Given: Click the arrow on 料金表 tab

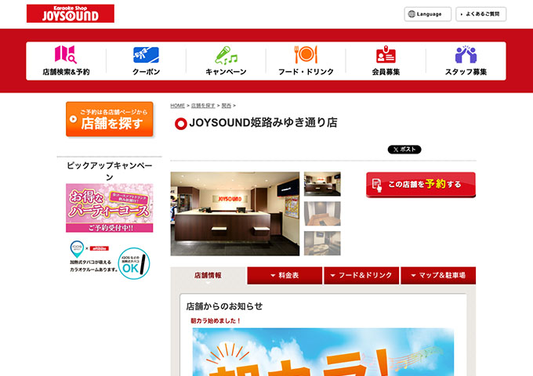Looking at the screenshot, I should click(273, 276).
